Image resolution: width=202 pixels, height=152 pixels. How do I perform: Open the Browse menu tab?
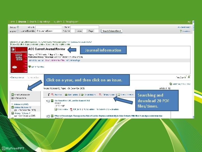click(22, 22)
